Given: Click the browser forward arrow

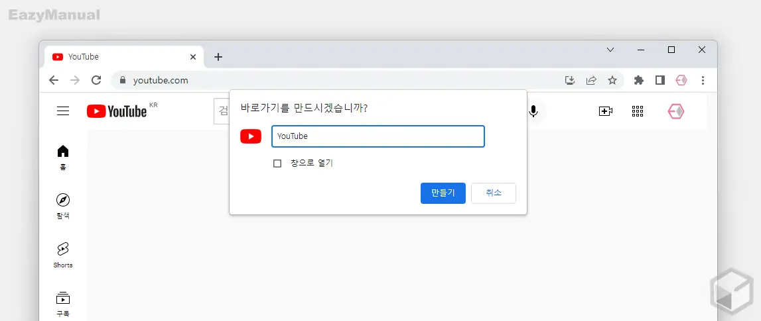Looking at the screenshot, I should tap(75, 80).
